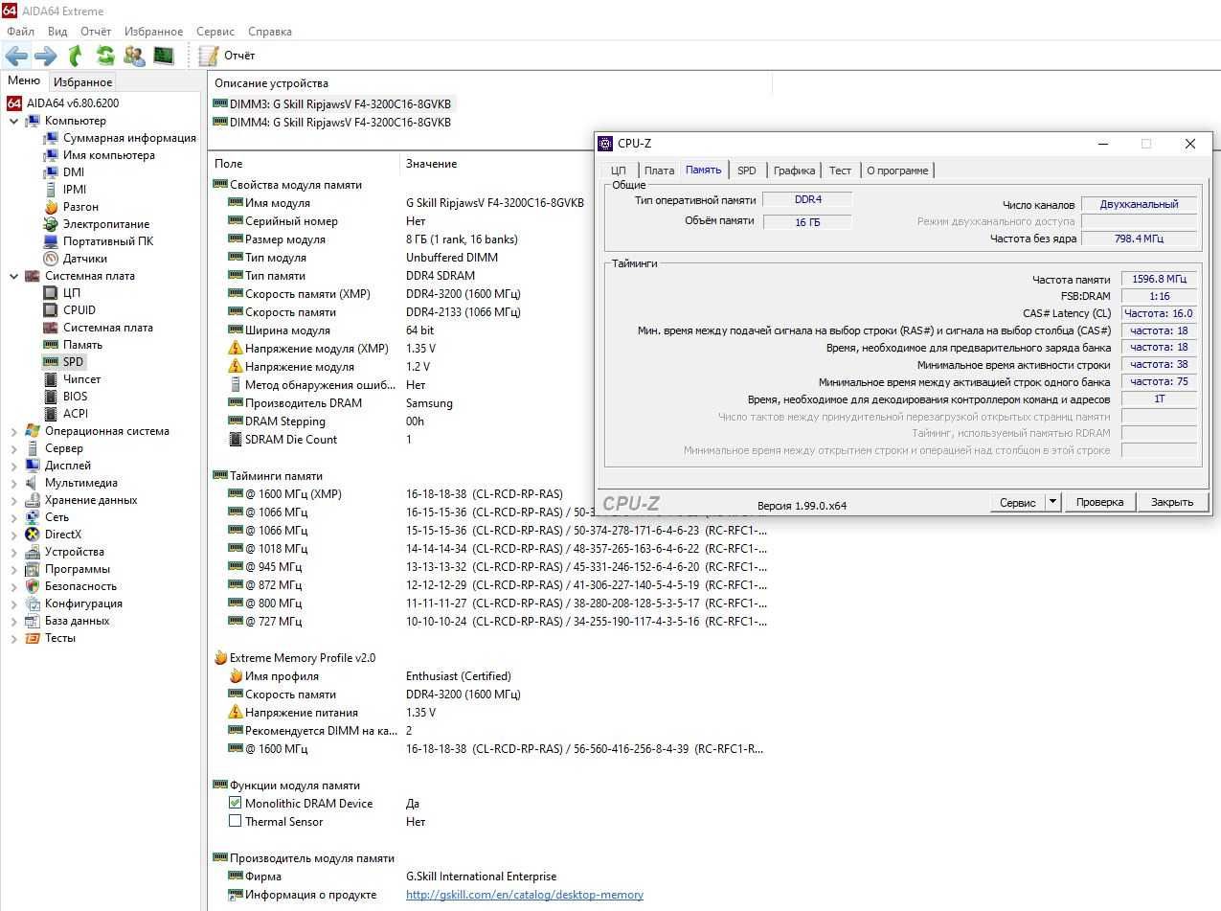1221x911 pixels.
Task: Click the Refresh toolbar icon
Action: (104, 56)
